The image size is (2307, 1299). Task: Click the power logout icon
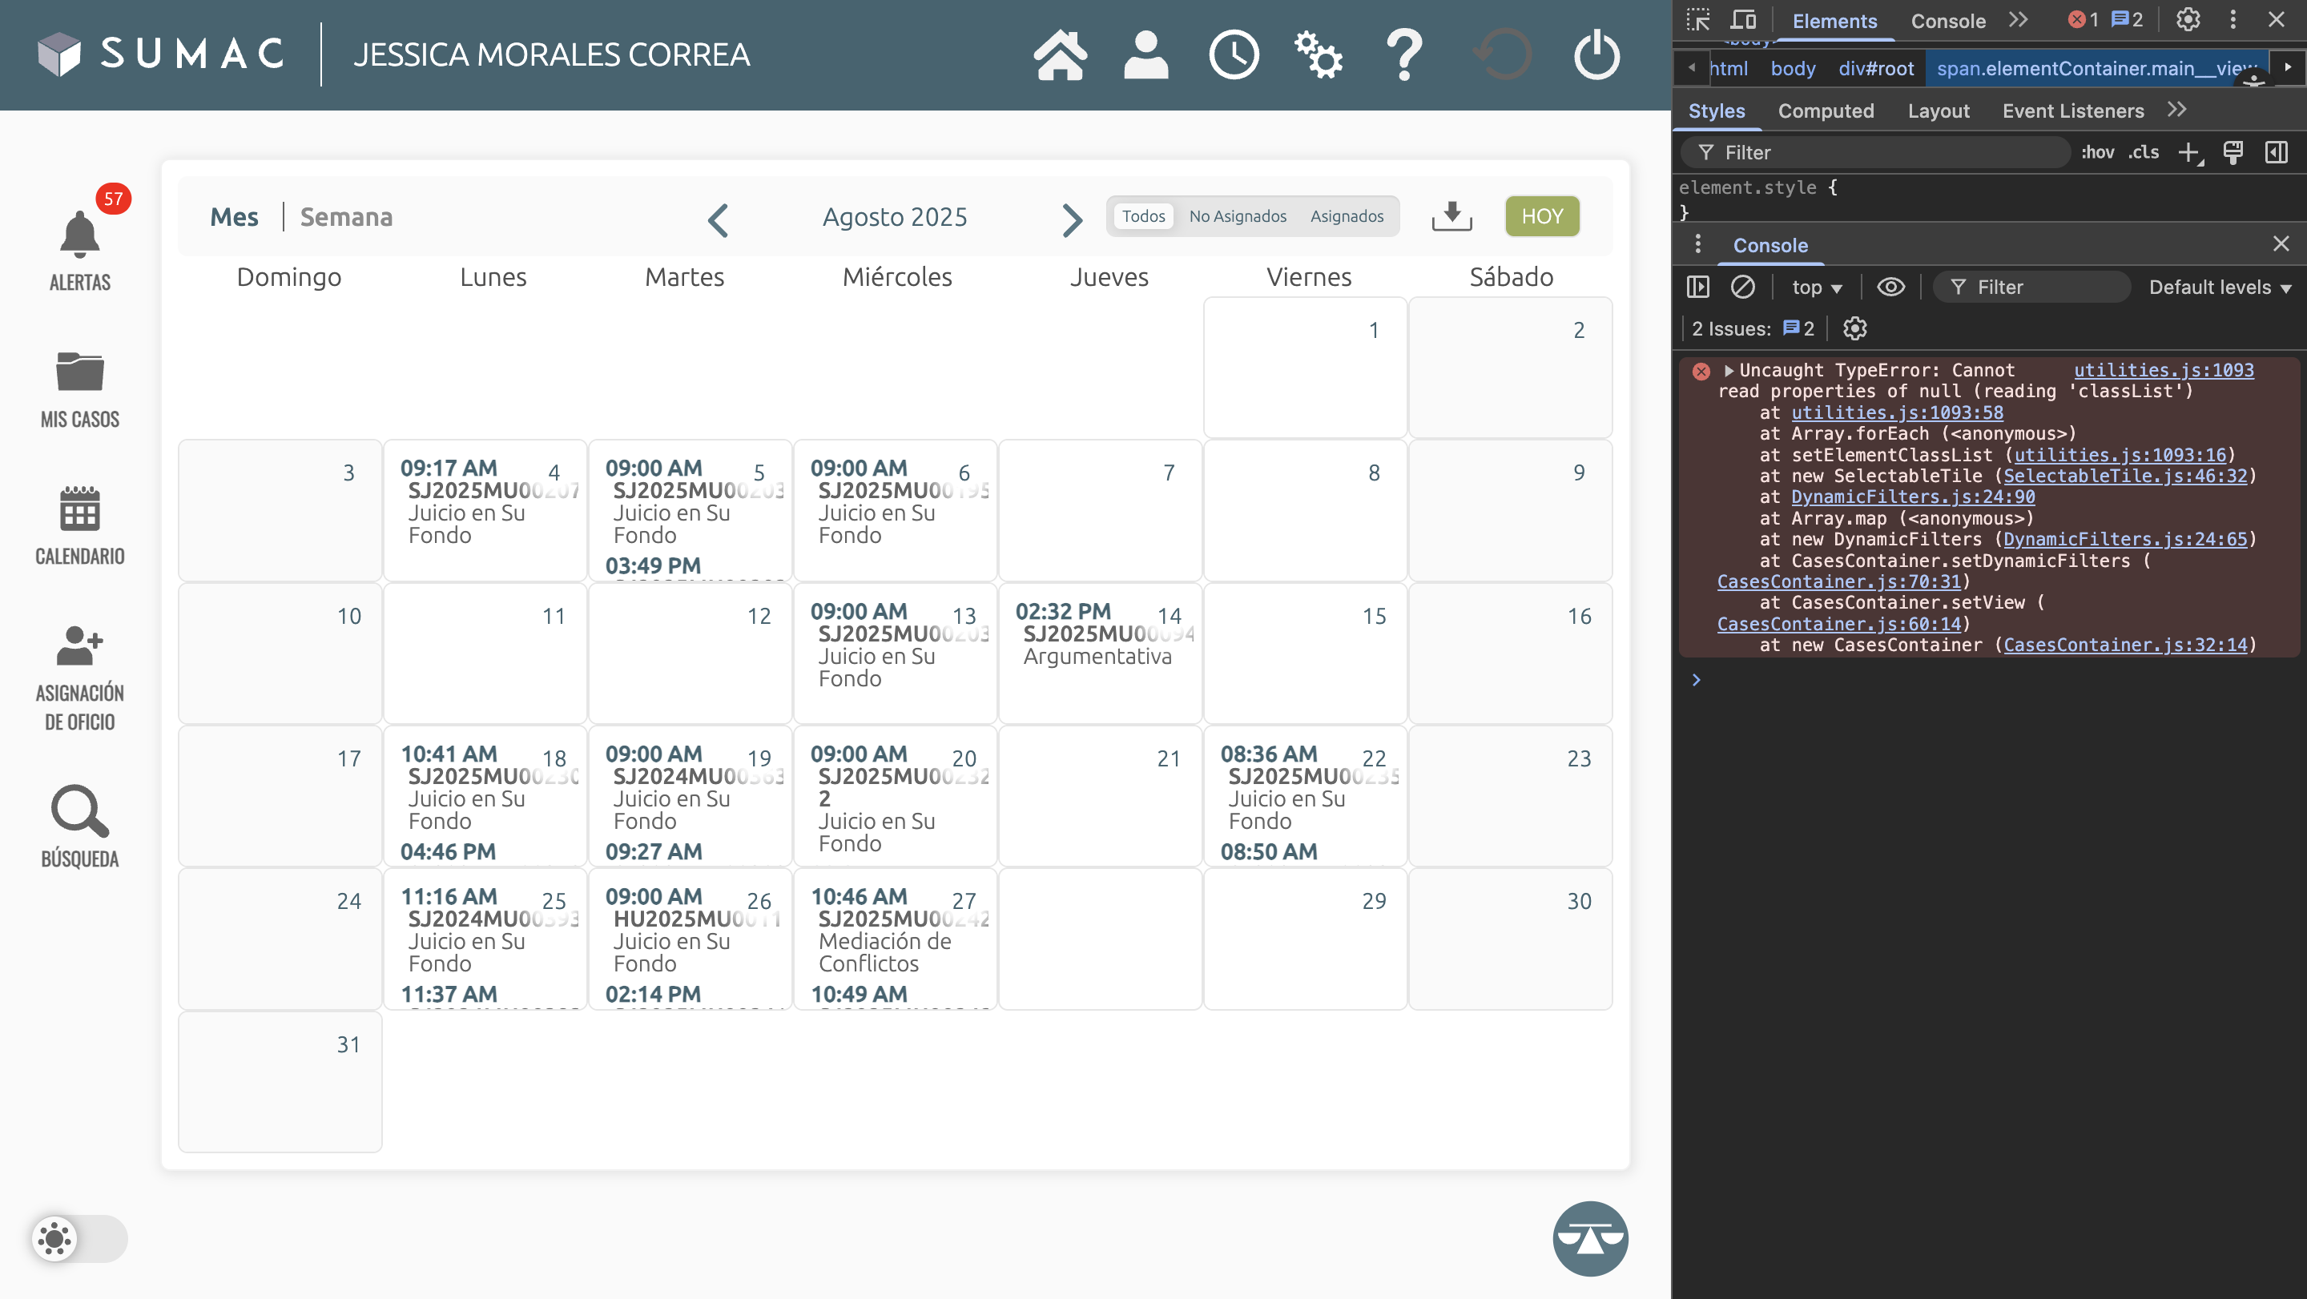tap(1596, 55)
